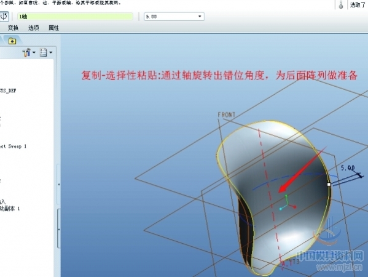
Task: Click the traffic light status icon
Action: 341,5
